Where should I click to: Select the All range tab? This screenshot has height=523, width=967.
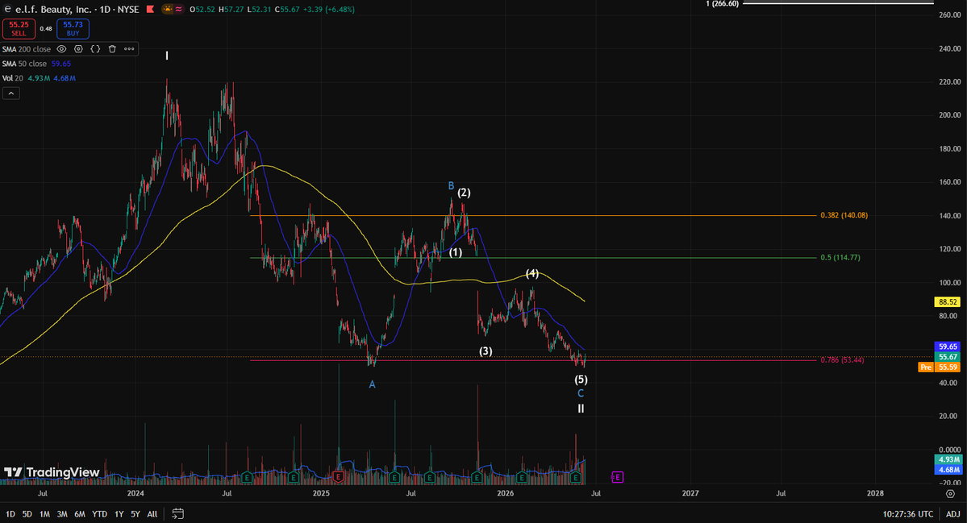click(152, 514)
